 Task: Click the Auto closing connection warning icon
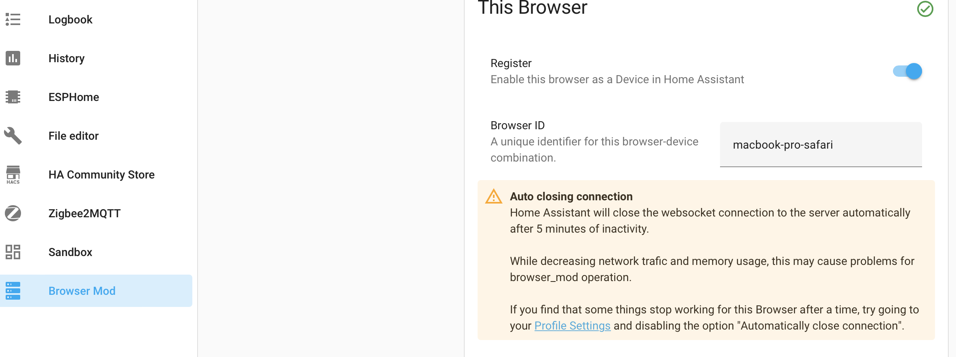click(493, 197)
